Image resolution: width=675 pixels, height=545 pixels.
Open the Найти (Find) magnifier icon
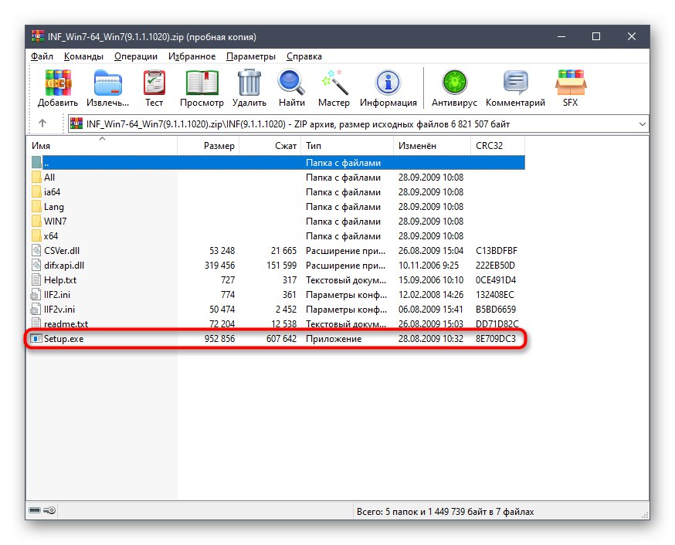coord(291,82)
